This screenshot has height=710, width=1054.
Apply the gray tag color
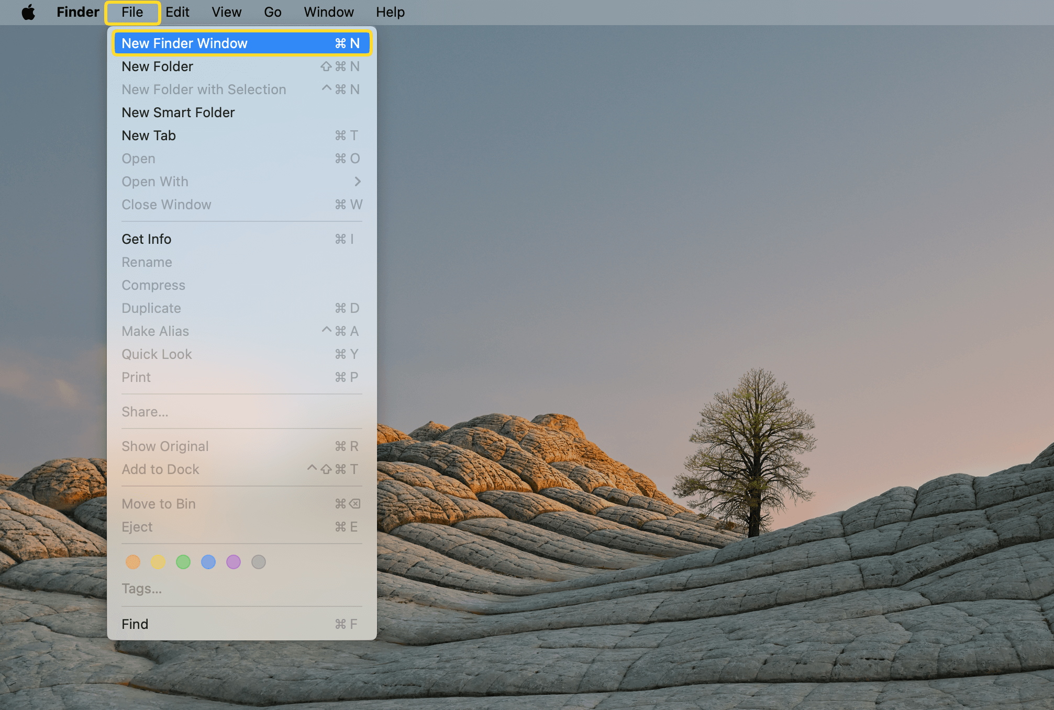click(x=259, y=562)
